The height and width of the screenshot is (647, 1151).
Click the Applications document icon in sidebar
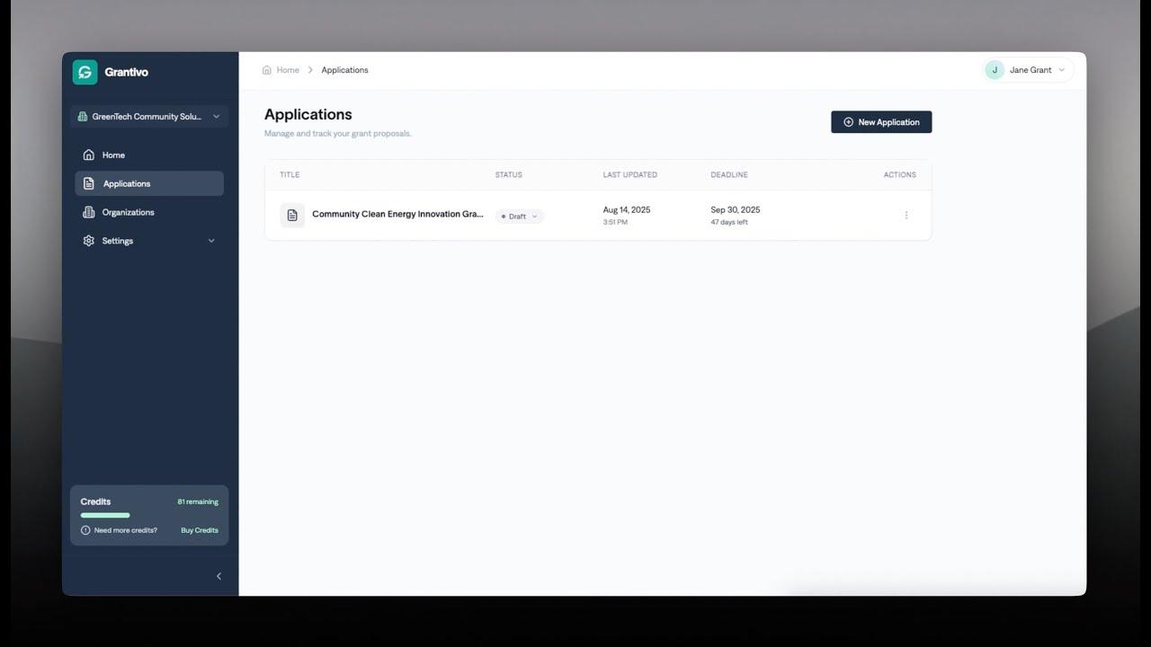coord(88,183)
